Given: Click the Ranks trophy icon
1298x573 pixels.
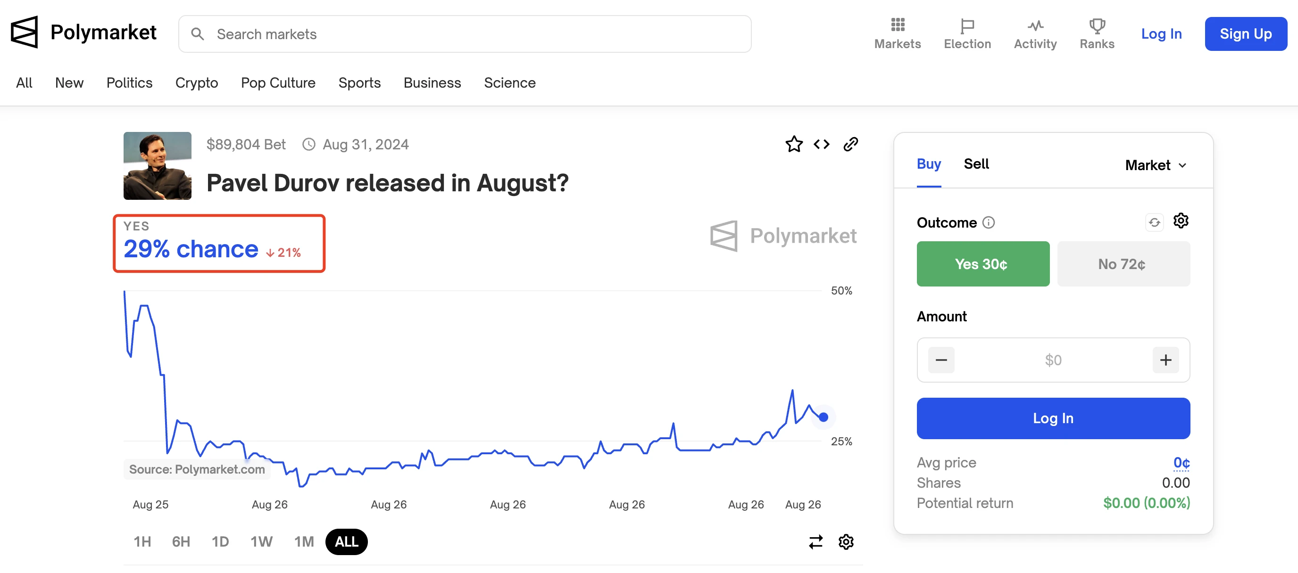Looking at the screenshot, I should click(x=1096, y=25).
